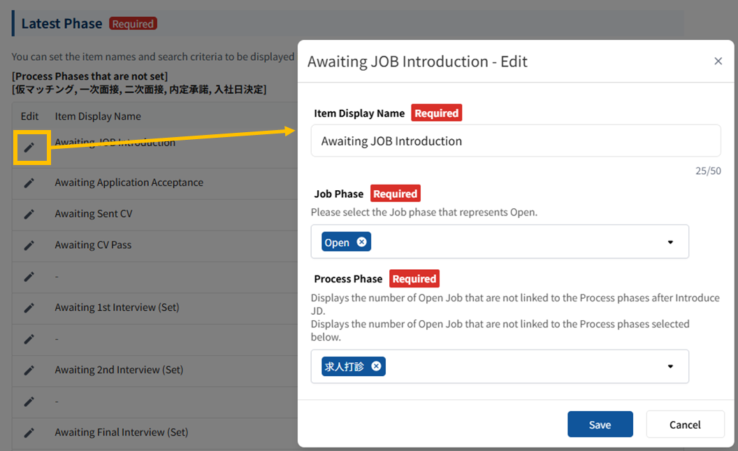Edit blank row below Awaiting 2nd Interview
The image size is (738, 451).
29,401
